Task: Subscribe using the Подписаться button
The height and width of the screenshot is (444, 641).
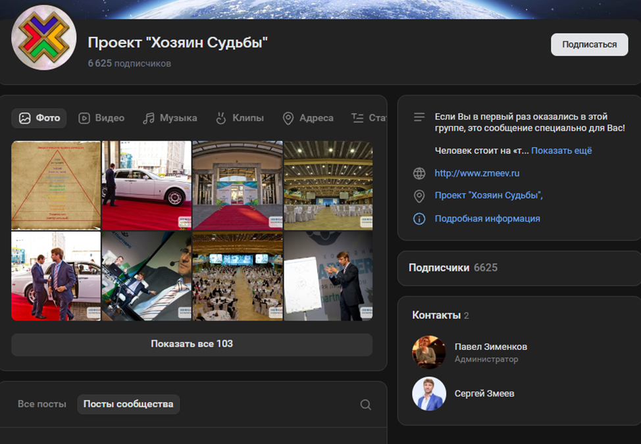Action: coord(589,45)
